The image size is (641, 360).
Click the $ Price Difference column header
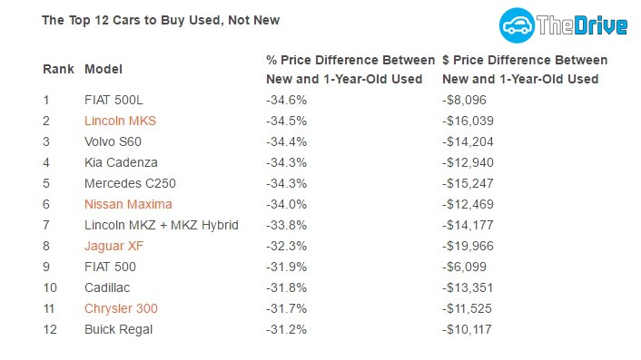[x=525, y=70]
